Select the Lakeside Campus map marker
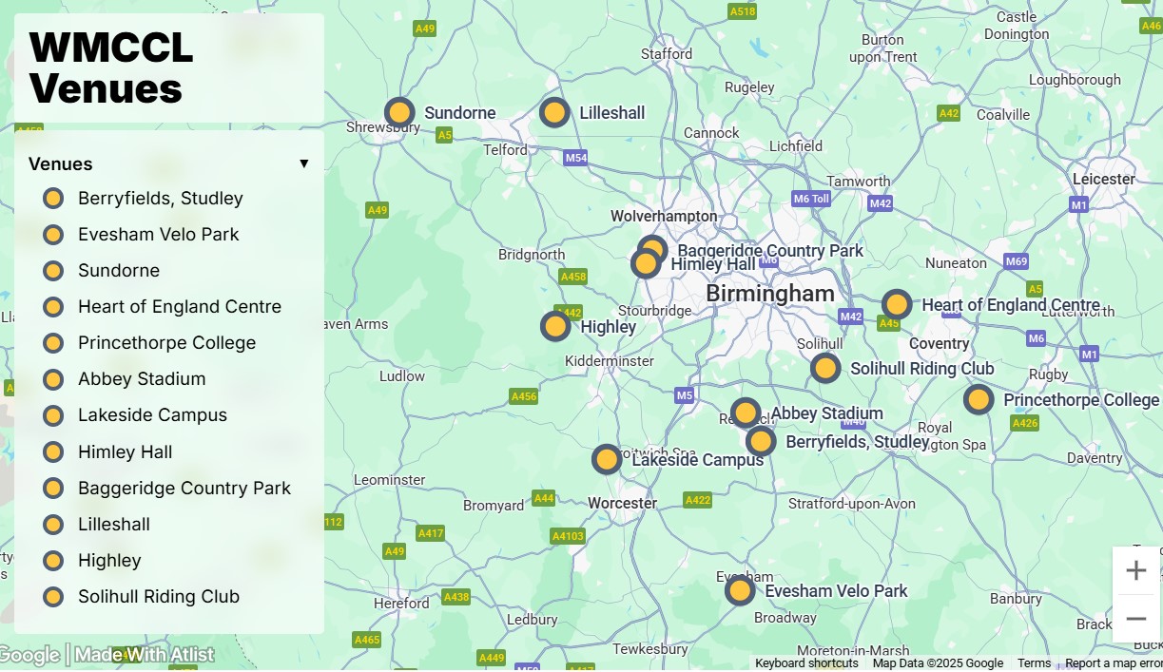 point(607,460)
